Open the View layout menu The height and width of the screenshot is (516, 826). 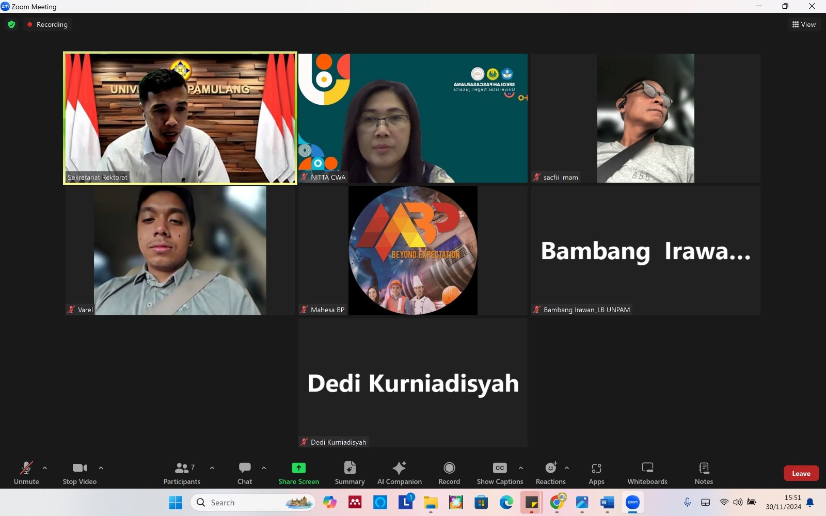click(804, 24)
